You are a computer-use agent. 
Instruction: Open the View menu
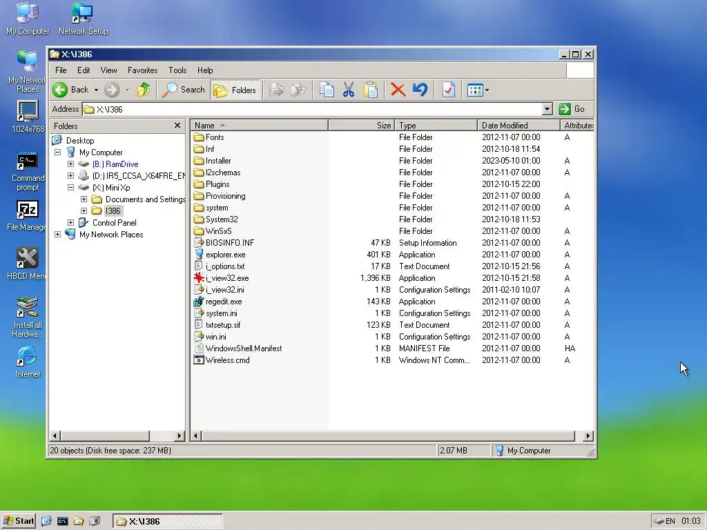(108, 70)
